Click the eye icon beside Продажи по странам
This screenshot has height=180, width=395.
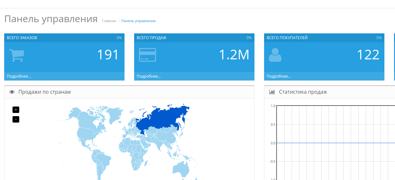(x=12, y=92)
